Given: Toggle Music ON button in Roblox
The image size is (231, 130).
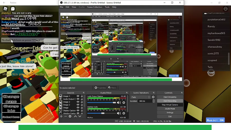Looking at the screenshot, I should (x=215, y=120).
